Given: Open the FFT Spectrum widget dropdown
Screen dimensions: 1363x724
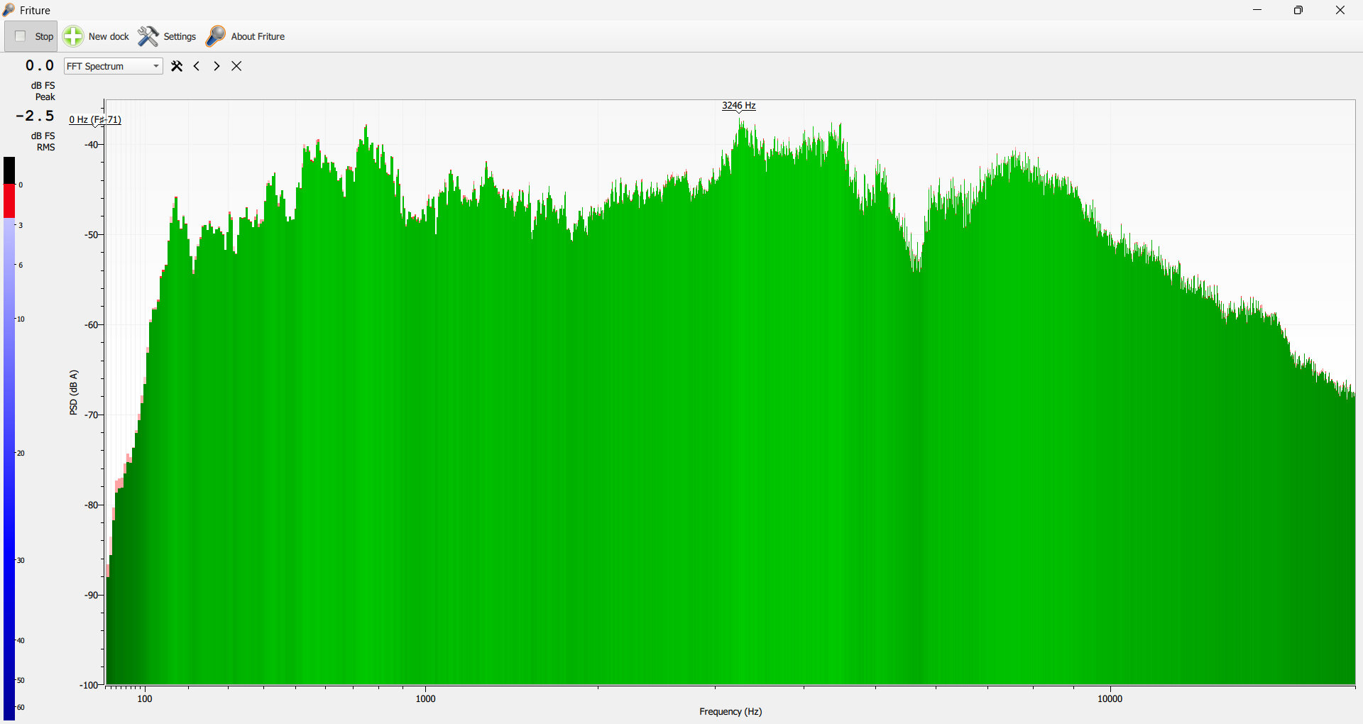Looking at the screenshot, I should coord(113,66).
